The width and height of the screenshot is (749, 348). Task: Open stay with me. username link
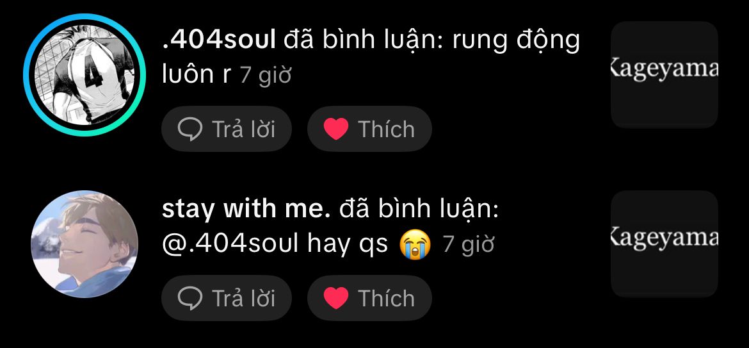[x=246, y=210]
